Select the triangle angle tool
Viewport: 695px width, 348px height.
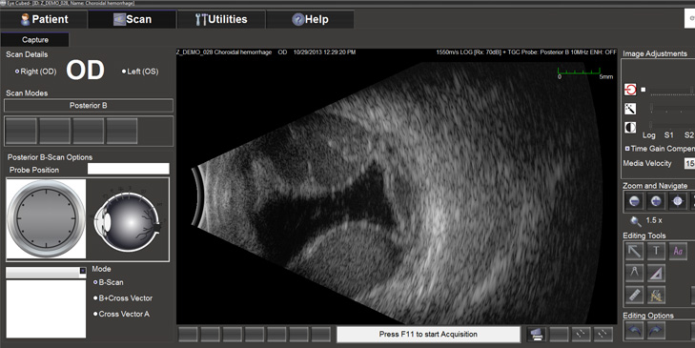[656, 273]
